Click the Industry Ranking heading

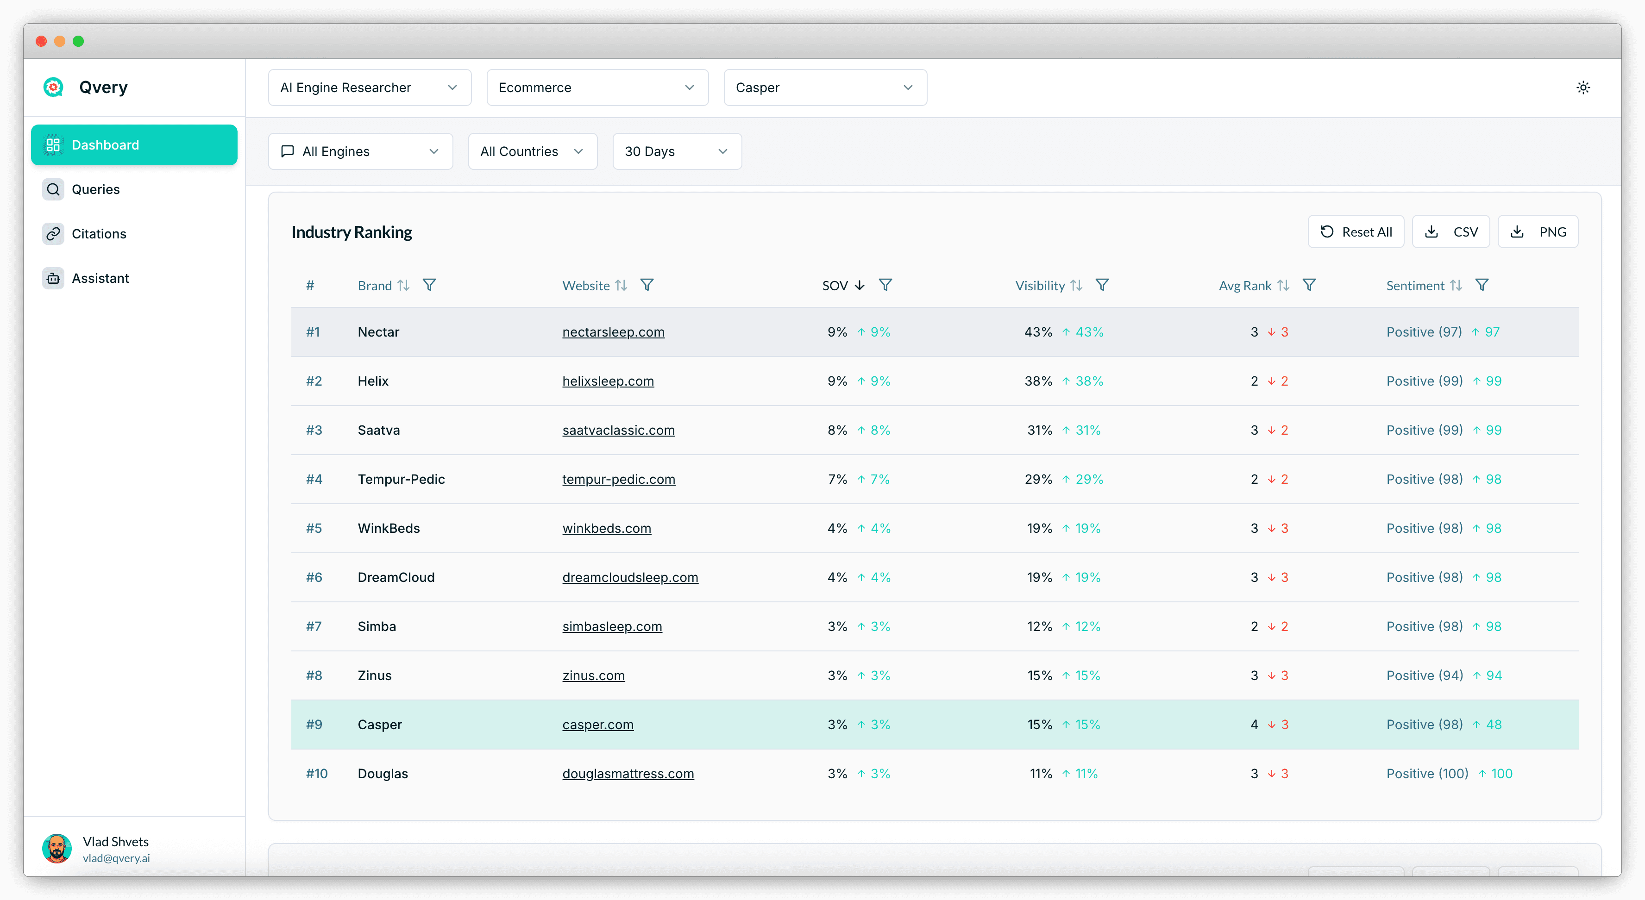pos(352,232)
